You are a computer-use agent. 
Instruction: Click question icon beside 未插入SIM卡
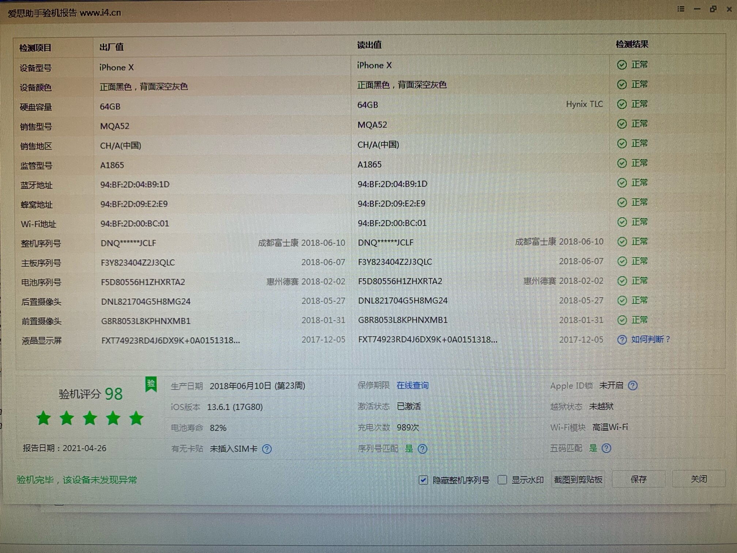pyautogui.click(x=267, y=449)
